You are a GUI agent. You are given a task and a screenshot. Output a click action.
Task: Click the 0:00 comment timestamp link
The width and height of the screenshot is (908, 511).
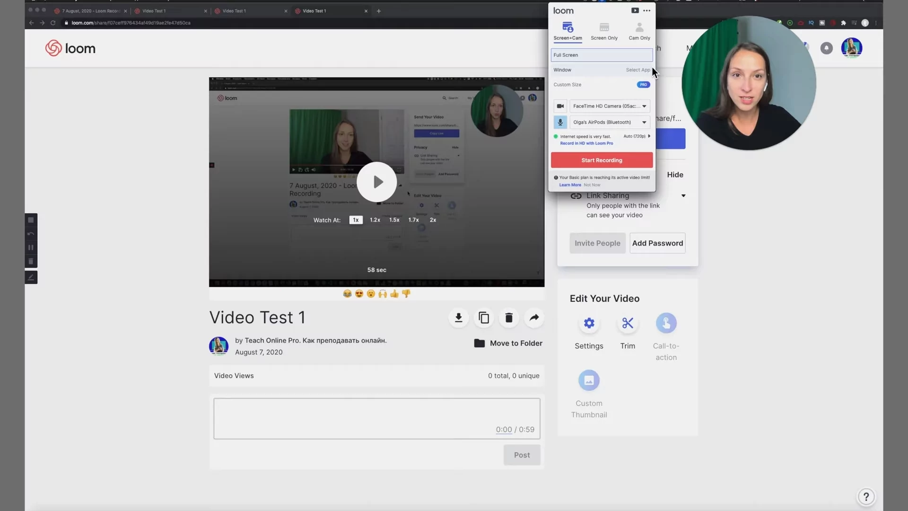click(x=504, y=430)
